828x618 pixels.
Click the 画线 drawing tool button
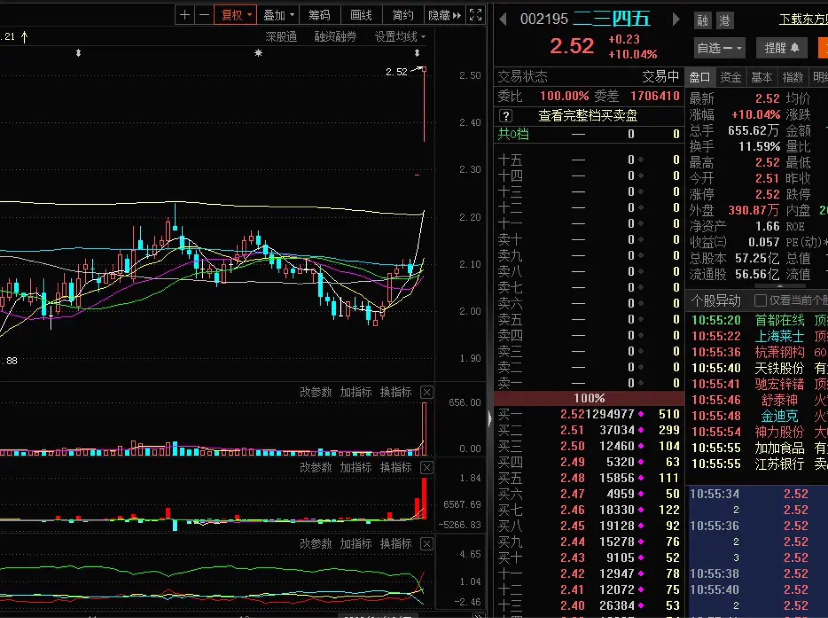361,16
